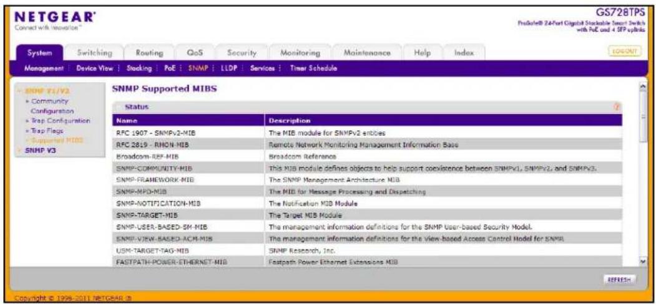656x305 pixels.
Task: Click the Description column header
Action: (443, 120)
